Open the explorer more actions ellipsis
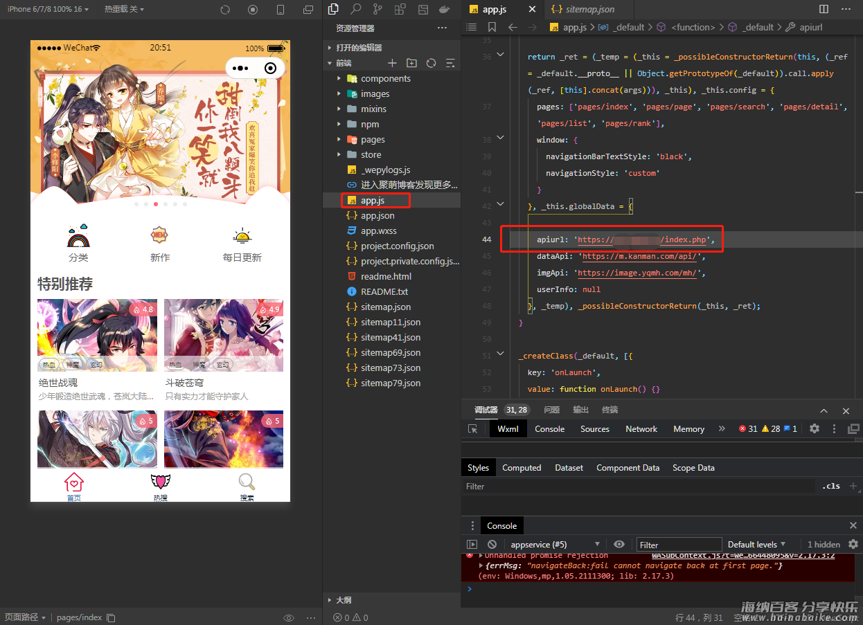The width and height of the screenshot is (863, 625). click(x=442, y=28)
